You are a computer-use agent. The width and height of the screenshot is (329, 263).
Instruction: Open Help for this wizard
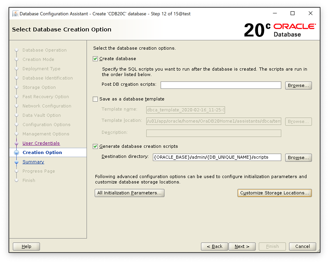[26, 246]
